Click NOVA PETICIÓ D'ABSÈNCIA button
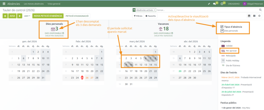This screenshot has width=264, height=110. tap(48, 16)
